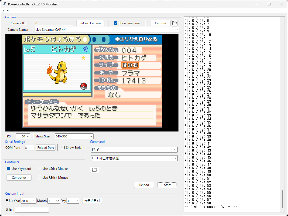288x216 pixels.
Task: Enable the Show Serial checkbox
Action: pos(63,148)
